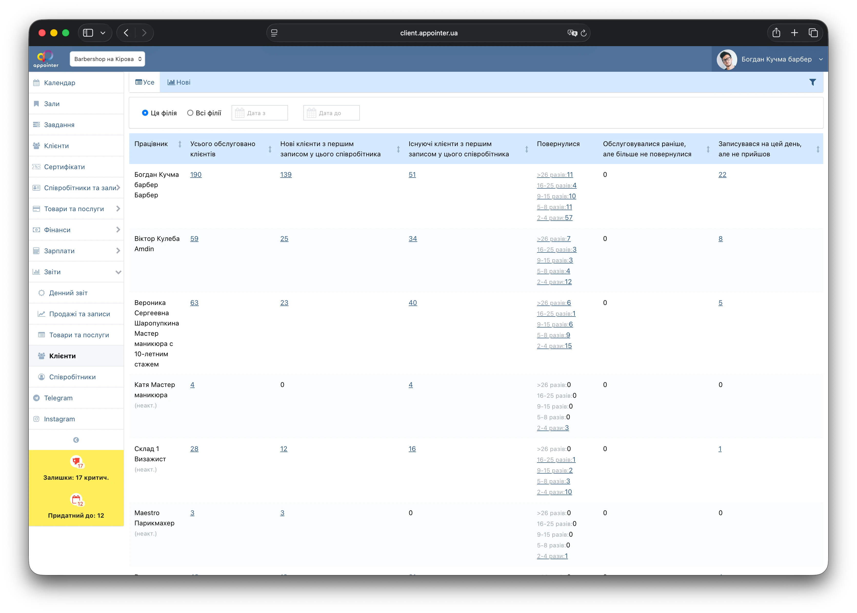Open the Календар sidebar item
The image size is (857, 613).
pos(76,83)
